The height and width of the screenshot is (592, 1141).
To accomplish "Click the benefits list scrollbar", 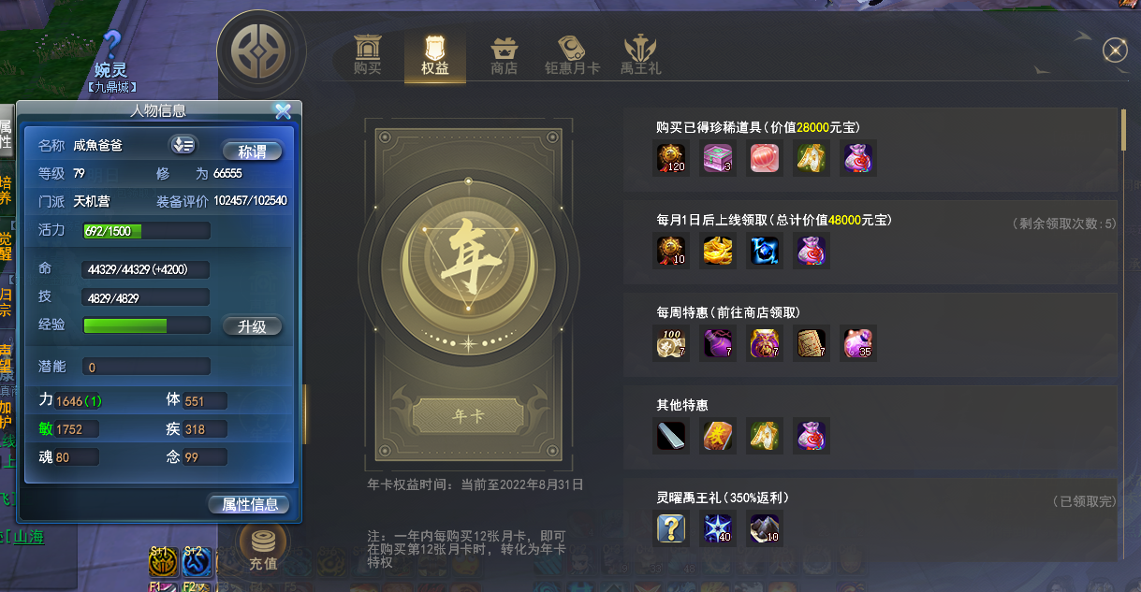I will point(1123,129).
